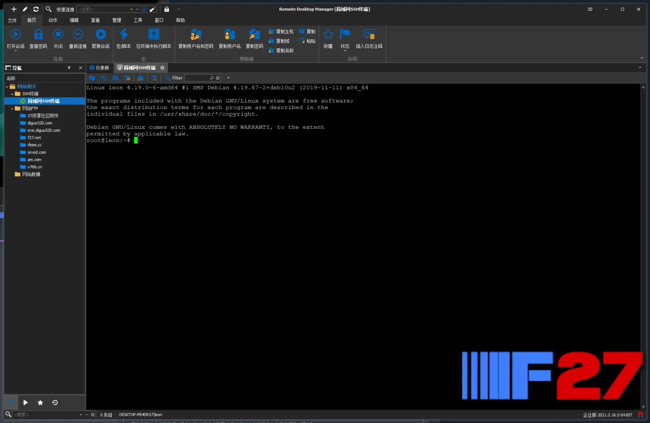Expand the 打开会话 dropdown arrow
650x423 pixels.
[16, 51]
